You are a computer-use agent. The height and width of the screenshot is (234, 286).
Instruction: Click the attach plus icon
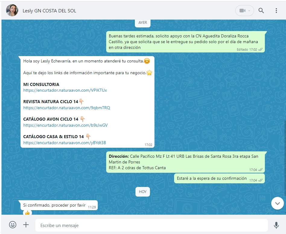click(x=26, y=225)
